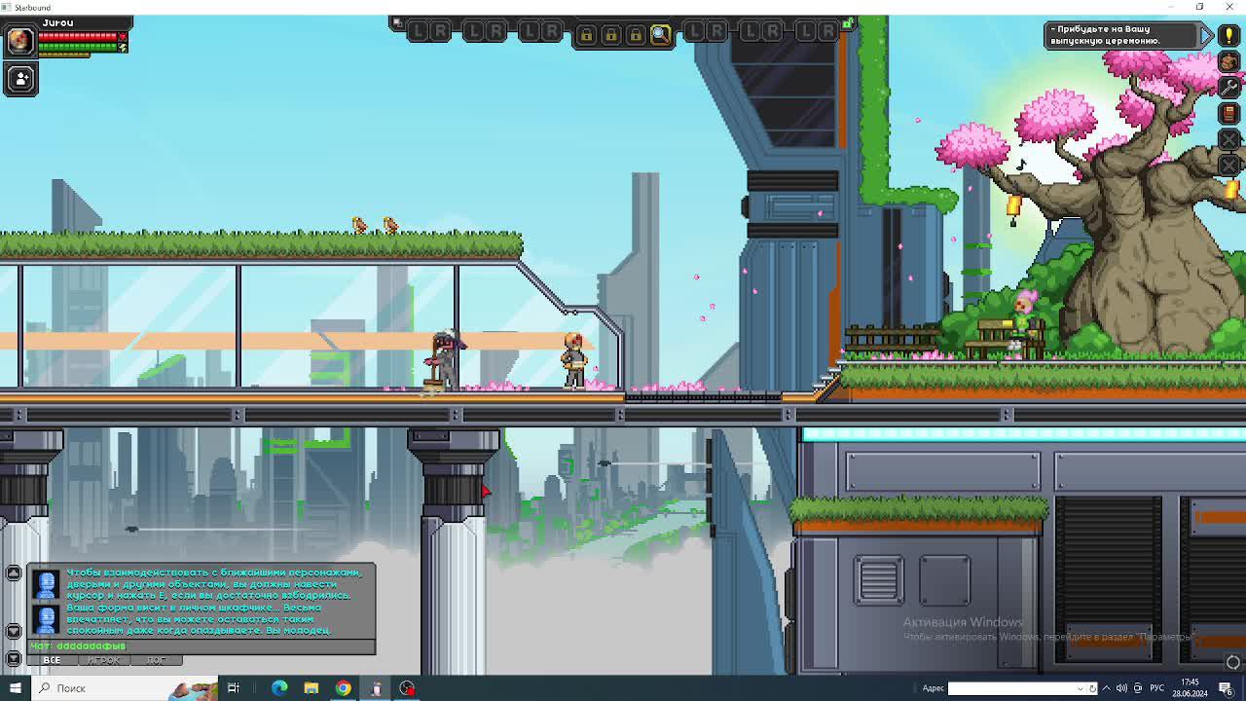1246x701 pixels.
Task: Open Google Chrome from the taskbar
Action: pyautogui.click(x=344, y=688)
